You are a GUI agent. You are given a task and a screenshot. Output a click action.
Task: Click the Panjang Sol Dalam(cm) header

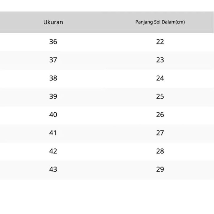point(160,22)
